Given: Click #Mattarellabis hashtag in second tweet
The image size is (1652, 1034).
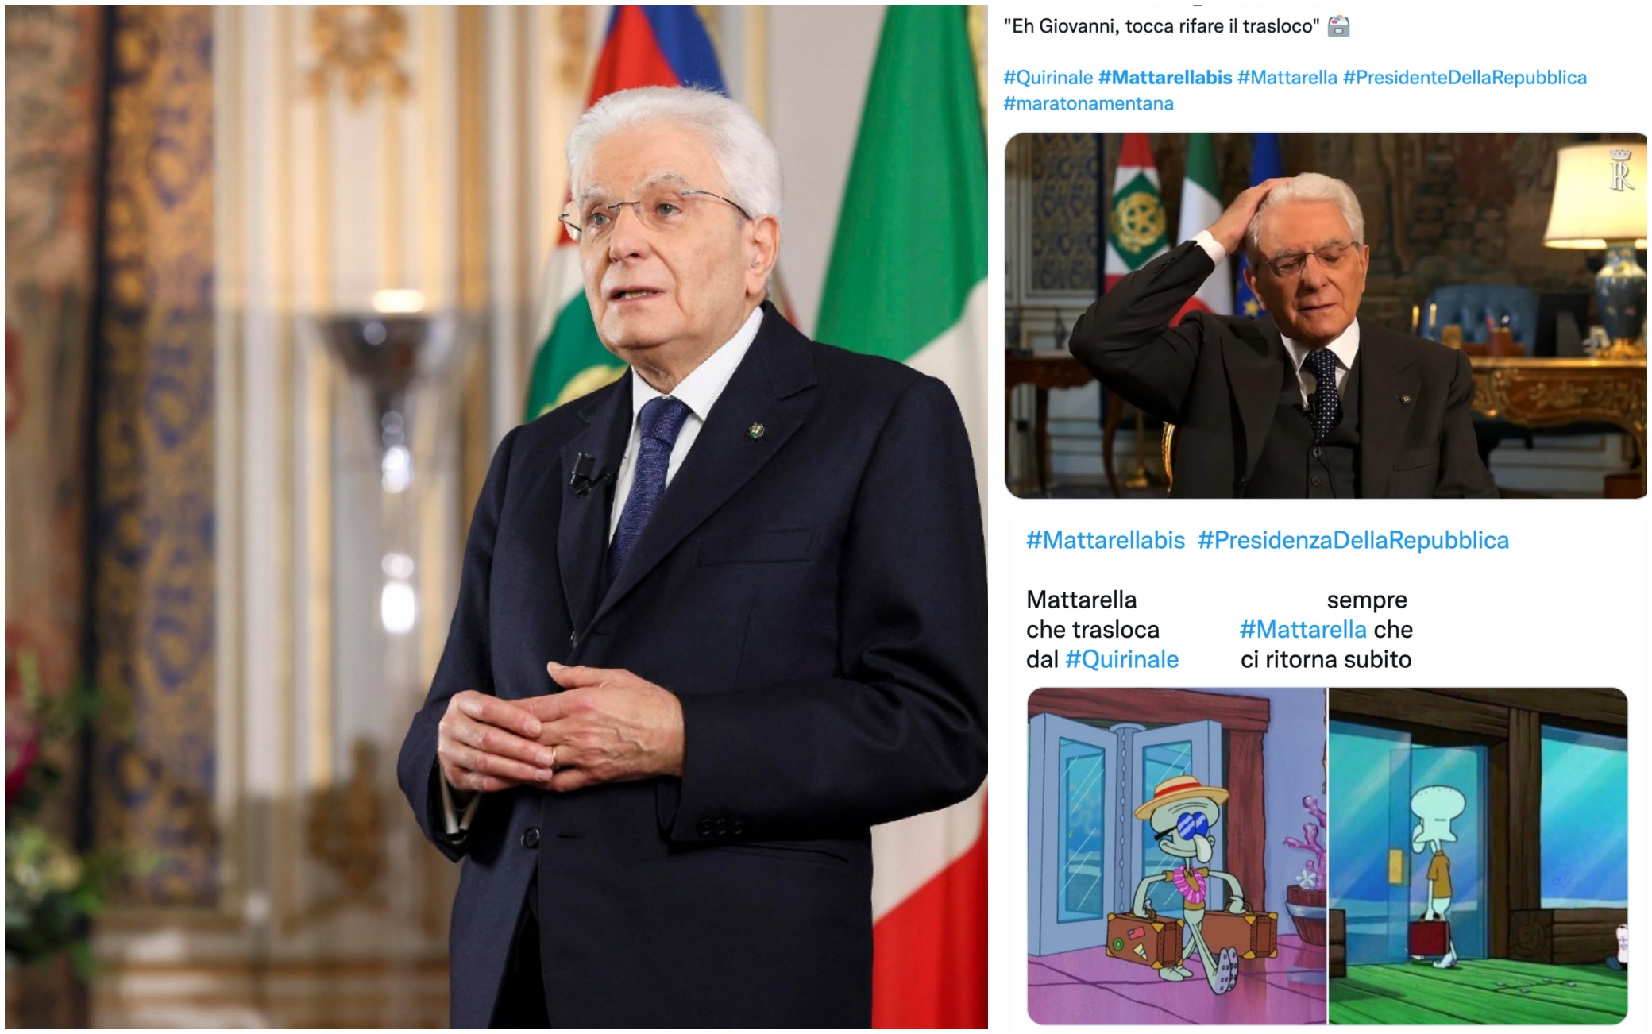Looking at the screenshot, I should point(1106,540).
